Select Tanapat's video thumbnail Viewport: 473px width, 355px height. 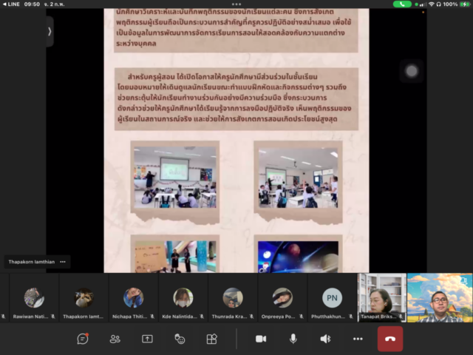(x=381, y=298)
